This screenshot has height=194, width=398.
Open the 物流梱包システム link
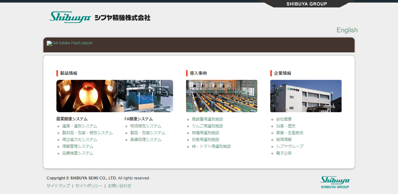click(x=146, y=126)
